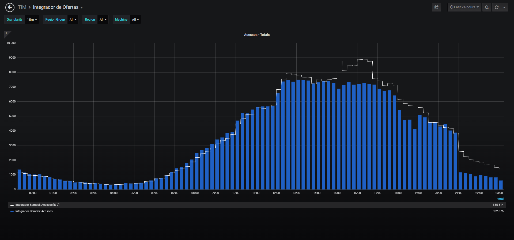Click the Machine variable label
This screenshot has height=240, width=514.
point(121,20)
